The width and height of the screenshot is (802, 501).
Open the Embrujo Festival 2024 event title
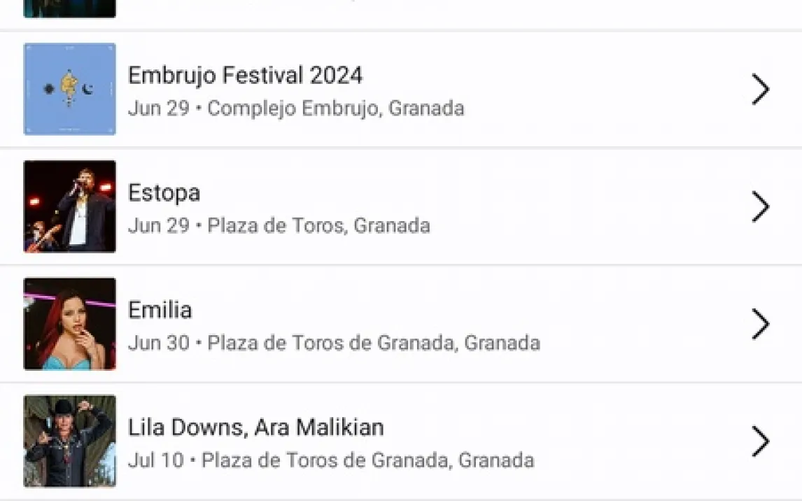[245, 75]
